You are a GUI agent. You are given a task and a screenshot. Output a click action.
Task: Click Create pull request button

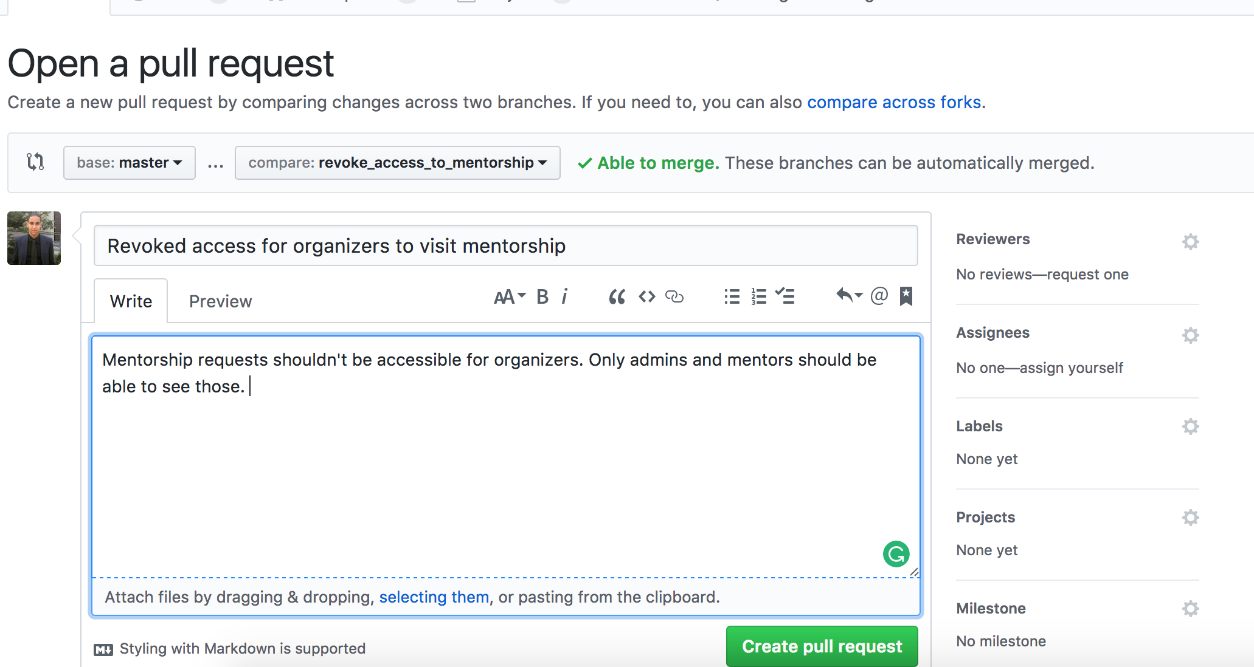822,646
